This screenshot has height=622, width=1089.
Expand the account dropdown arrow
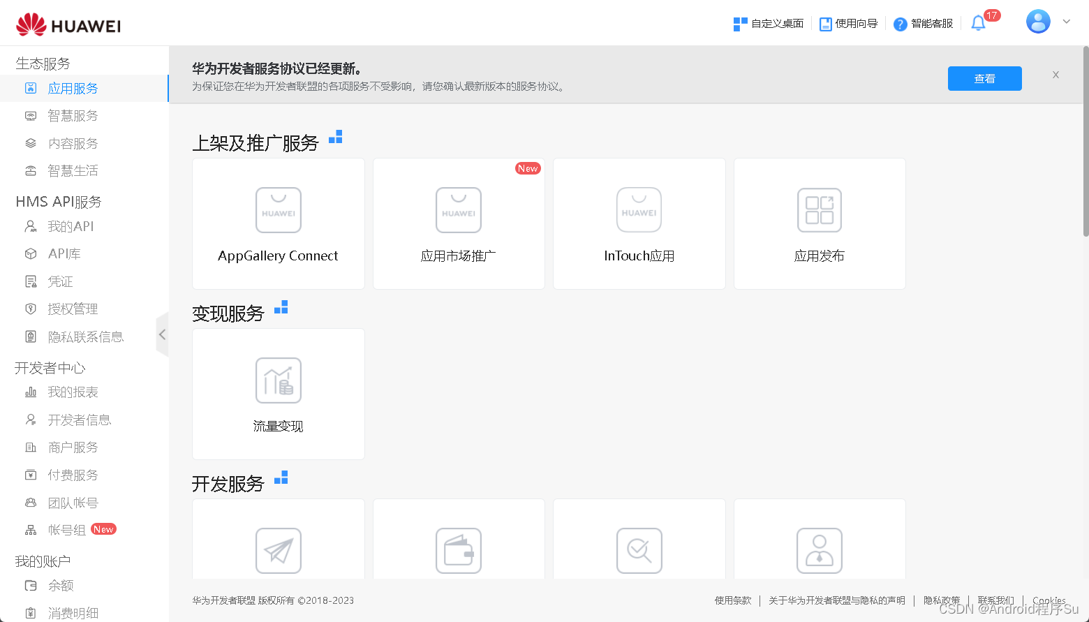(1067, 22)
